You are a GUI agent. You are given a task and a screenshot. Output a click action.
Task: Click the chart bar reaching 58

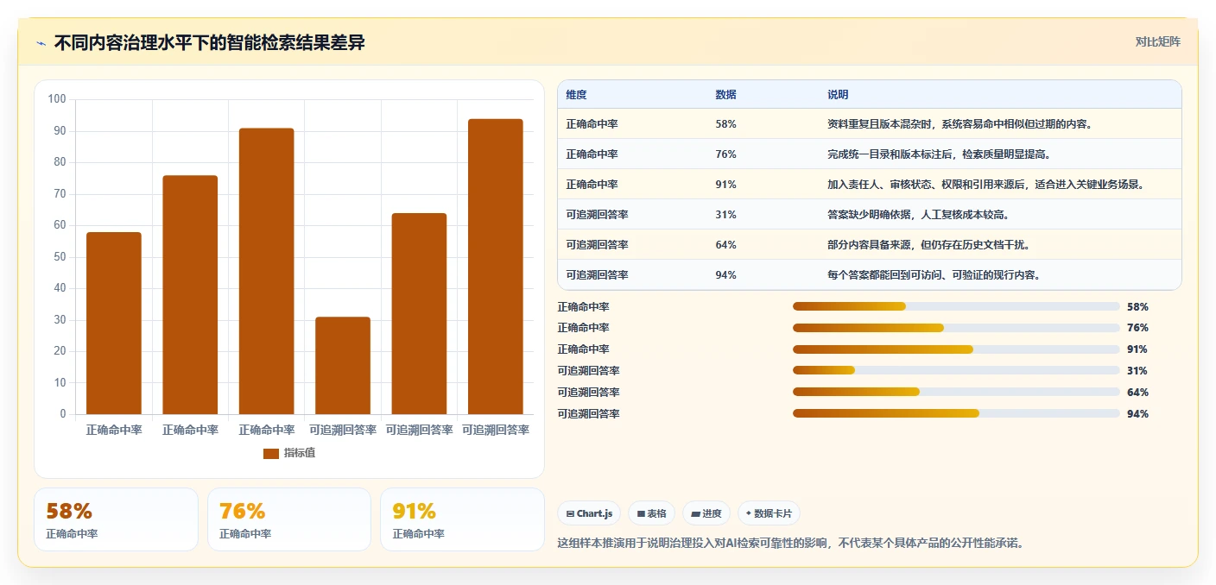(x=114, y=324)
